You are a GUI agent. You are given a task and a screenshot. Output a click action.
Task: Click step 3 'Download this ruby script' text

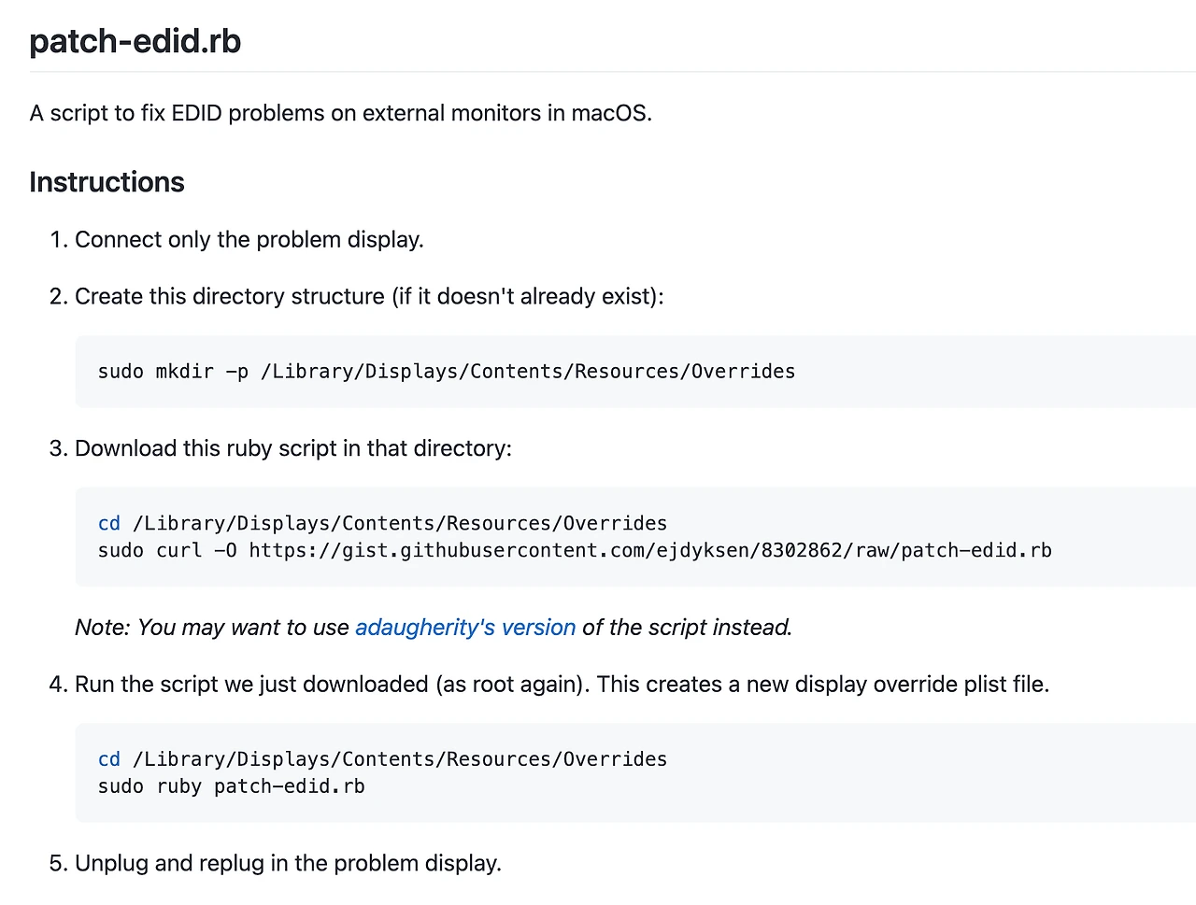[x=292, y=448]
